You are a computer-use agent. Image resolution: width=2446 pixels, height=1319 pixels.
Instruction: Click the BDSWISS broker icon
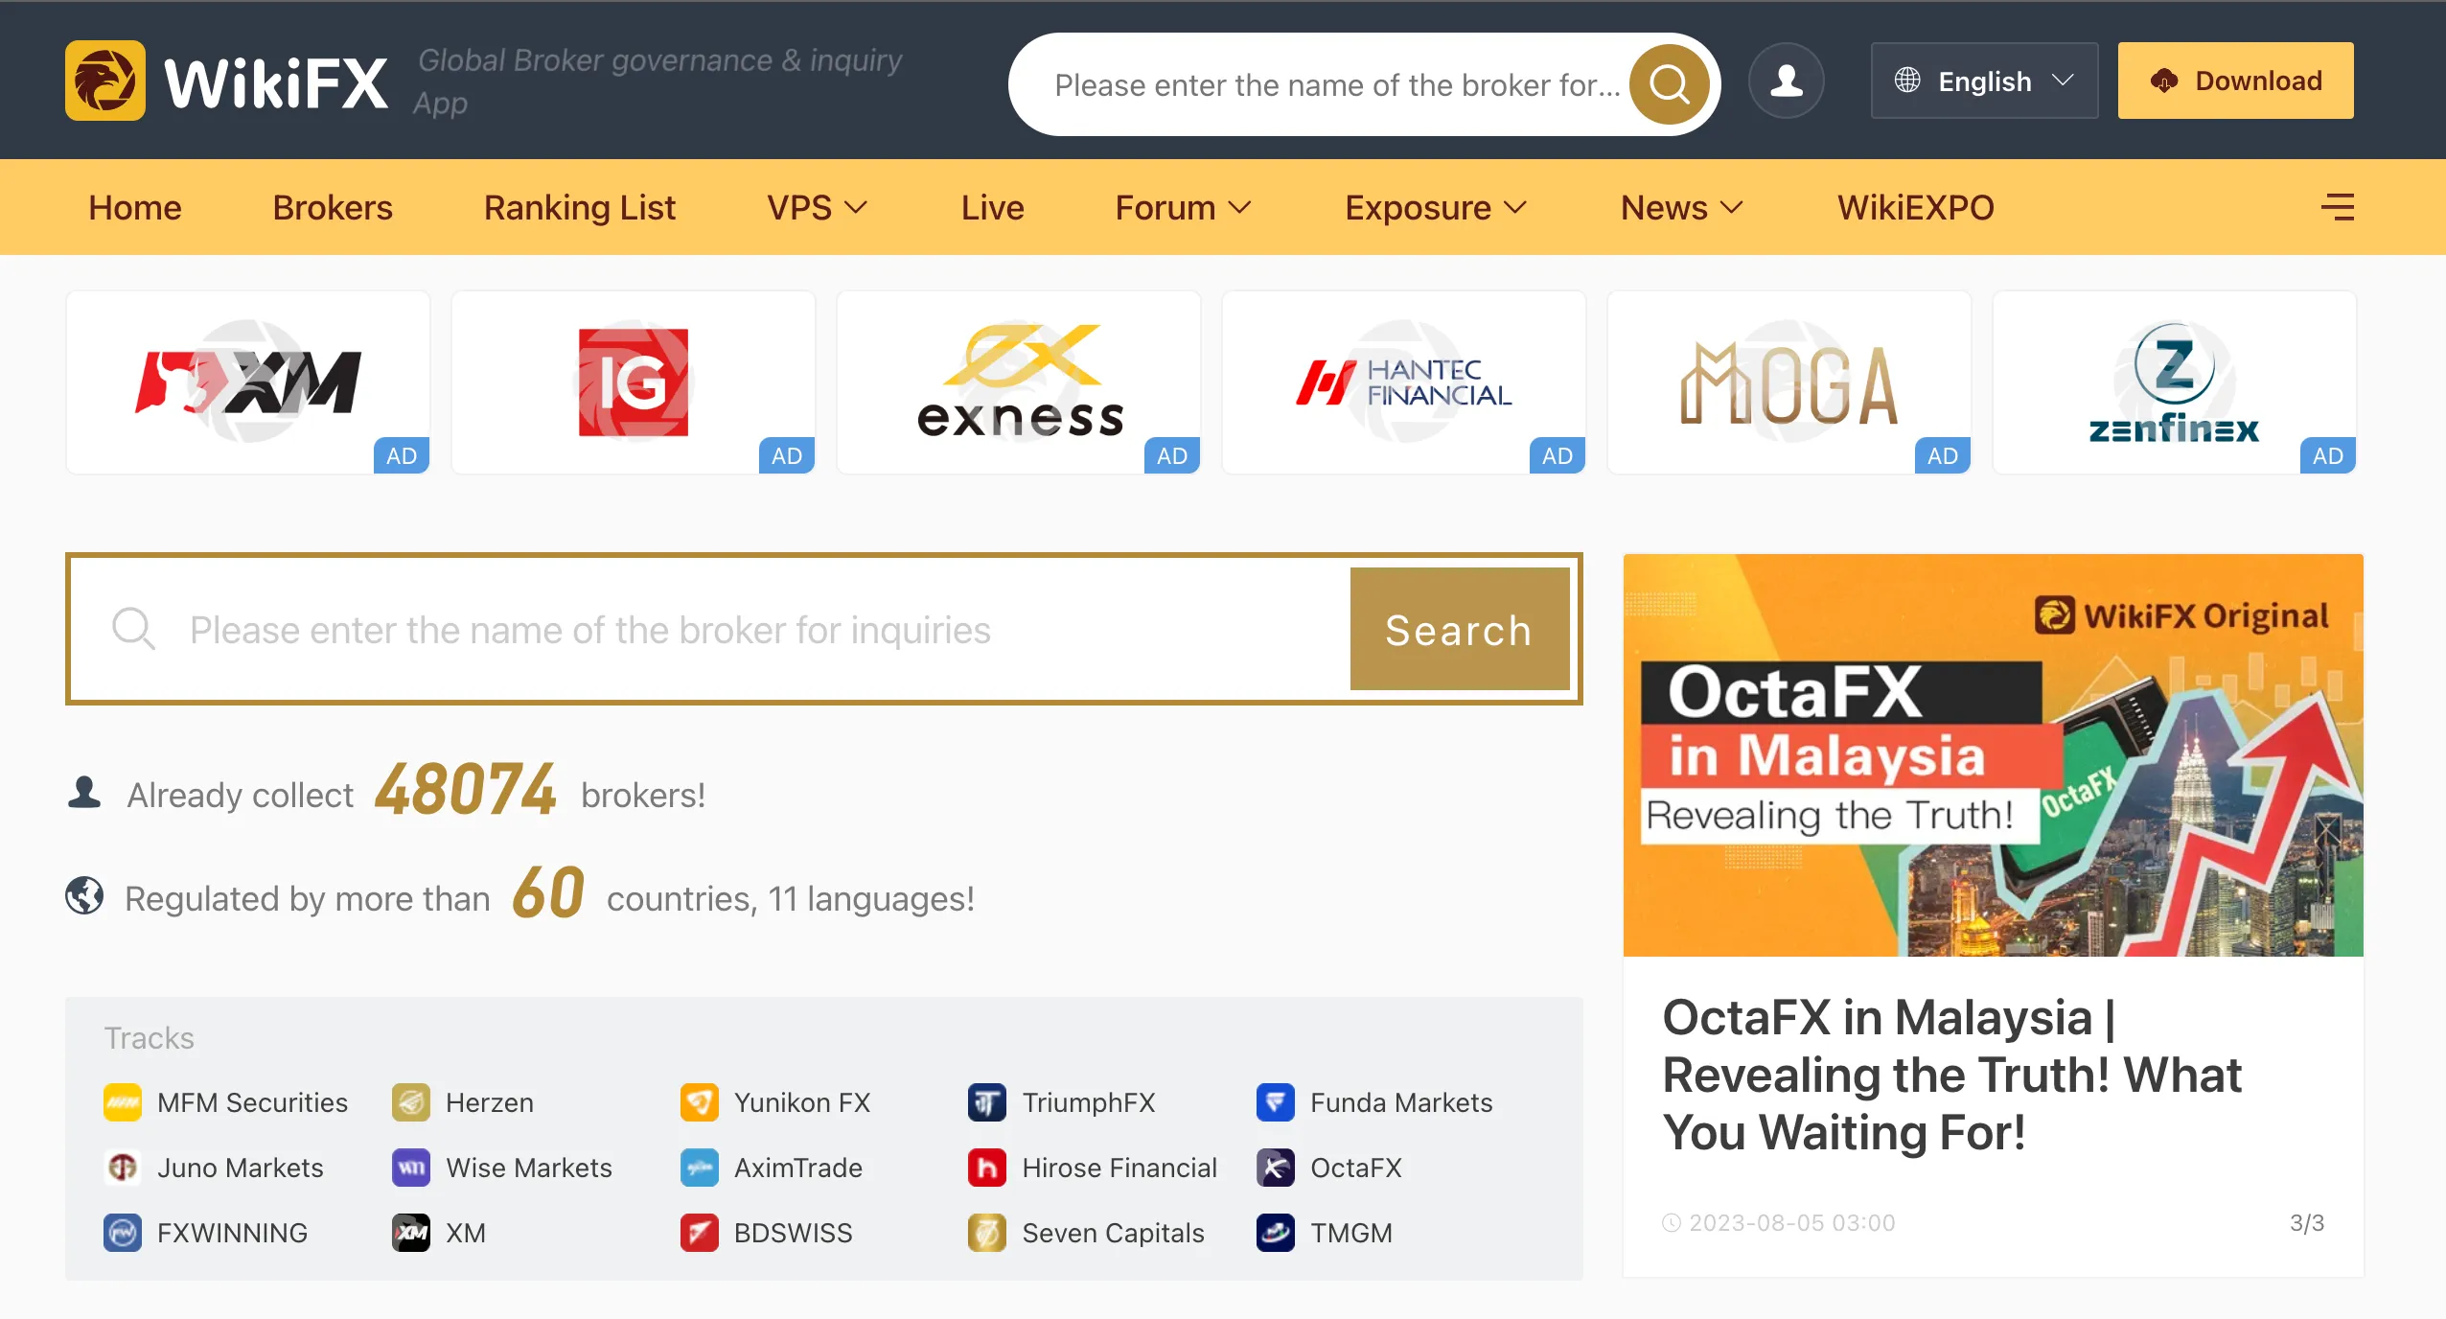coord(700,1233)
